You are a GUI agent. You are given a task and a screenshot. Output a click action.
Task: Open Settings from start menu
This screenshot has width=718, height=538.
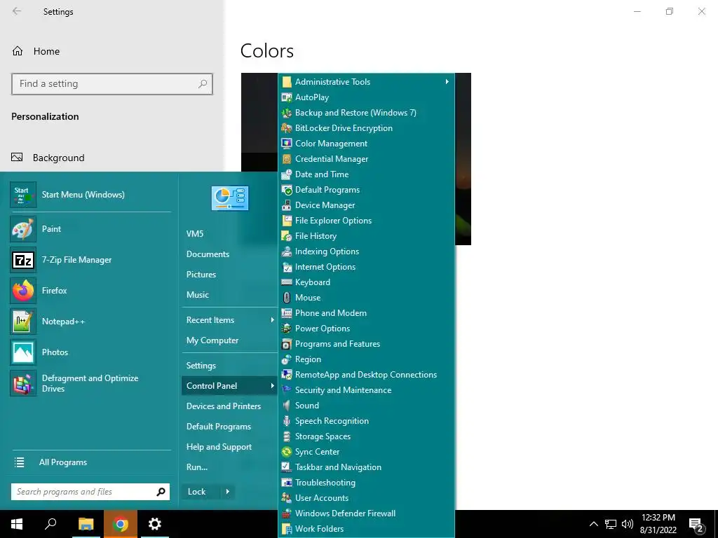229,366
